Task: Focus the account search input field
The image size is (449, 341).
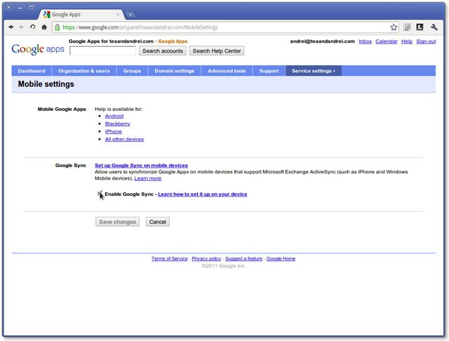Action: coord(102,51)
